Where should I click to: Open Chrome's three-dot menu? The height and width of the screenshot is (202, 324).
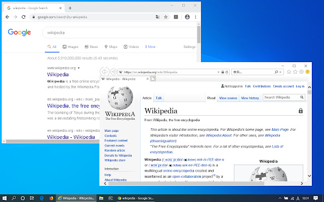click(x=196, y=17)
